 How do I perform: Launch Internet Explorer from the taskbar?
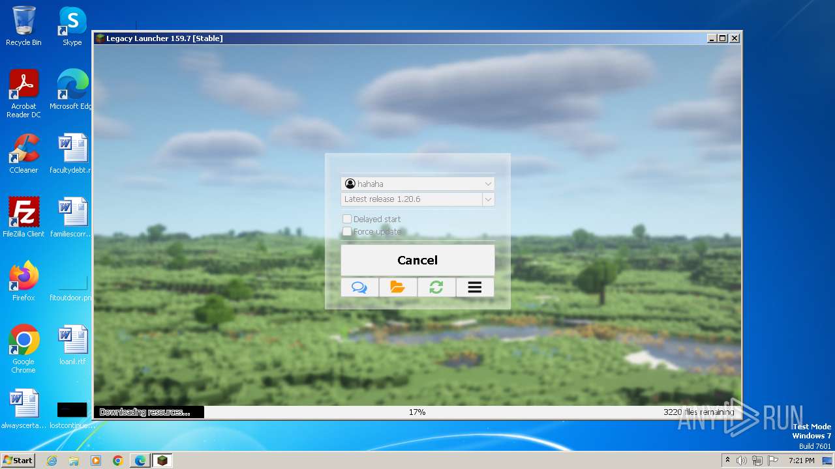click(52, 461)
